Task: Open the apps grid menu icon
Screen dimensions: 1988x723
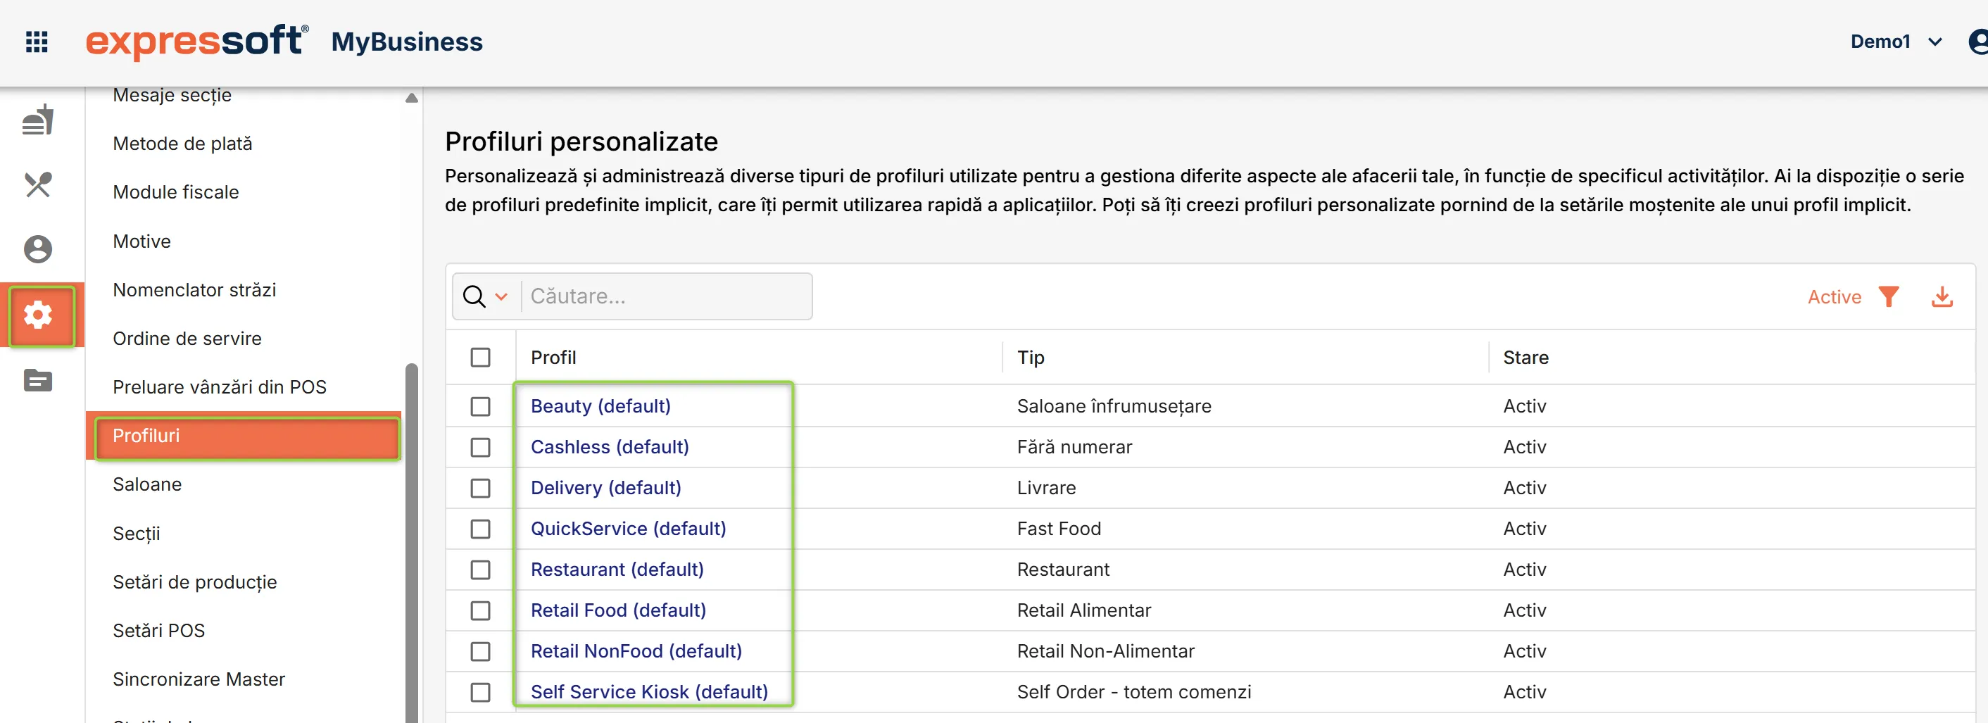Action: coord(37,42)
